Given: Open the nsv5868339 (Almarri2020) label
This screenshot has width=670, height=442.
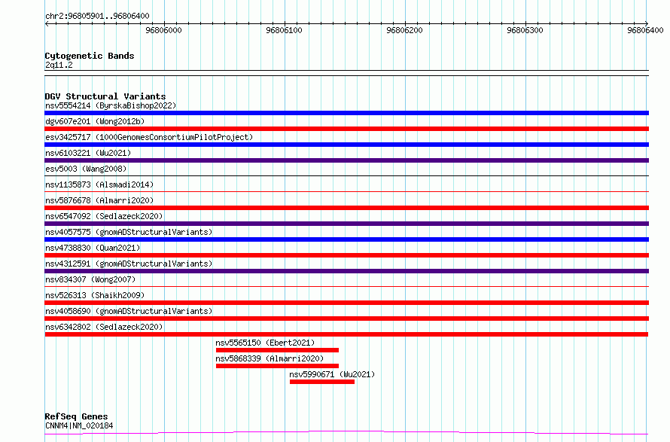Looking at the screenshot, I should coord(270,358).
